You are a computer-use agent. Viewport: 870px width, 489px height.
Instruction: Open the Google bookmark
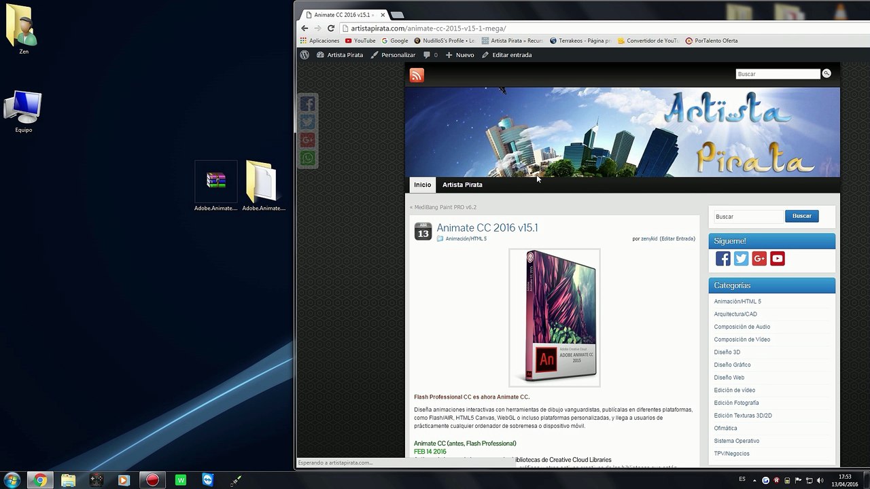point(395,41)
